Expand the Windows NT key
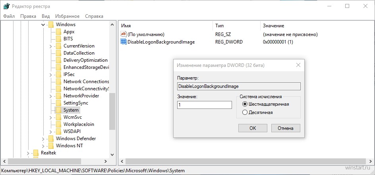The image size is (375, 175). [x=43, y=146]
